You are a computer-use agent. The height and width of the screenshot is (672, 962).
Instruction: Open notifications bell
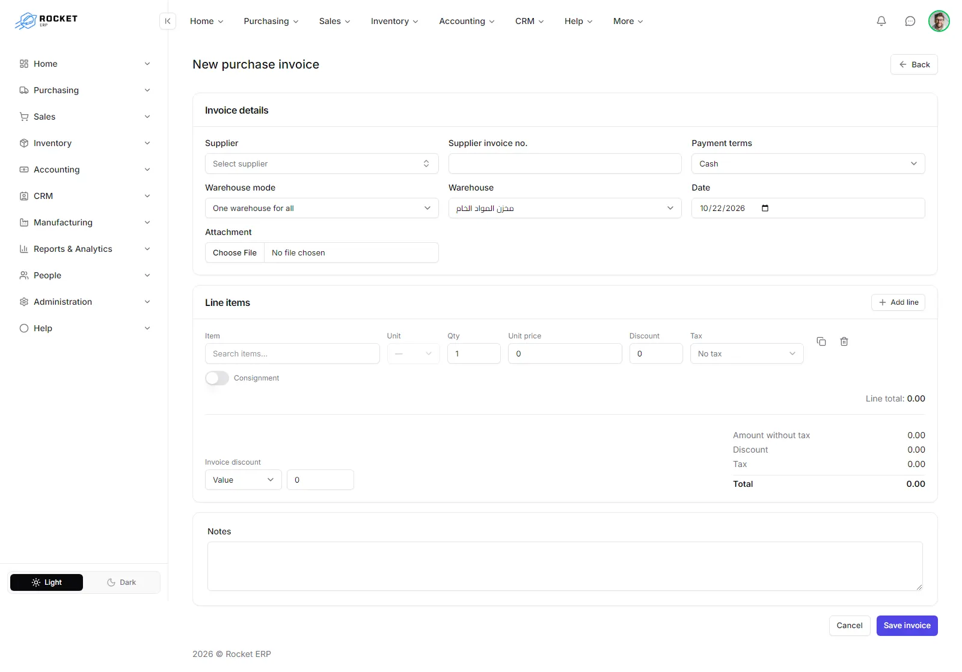(x=881, y=21)
